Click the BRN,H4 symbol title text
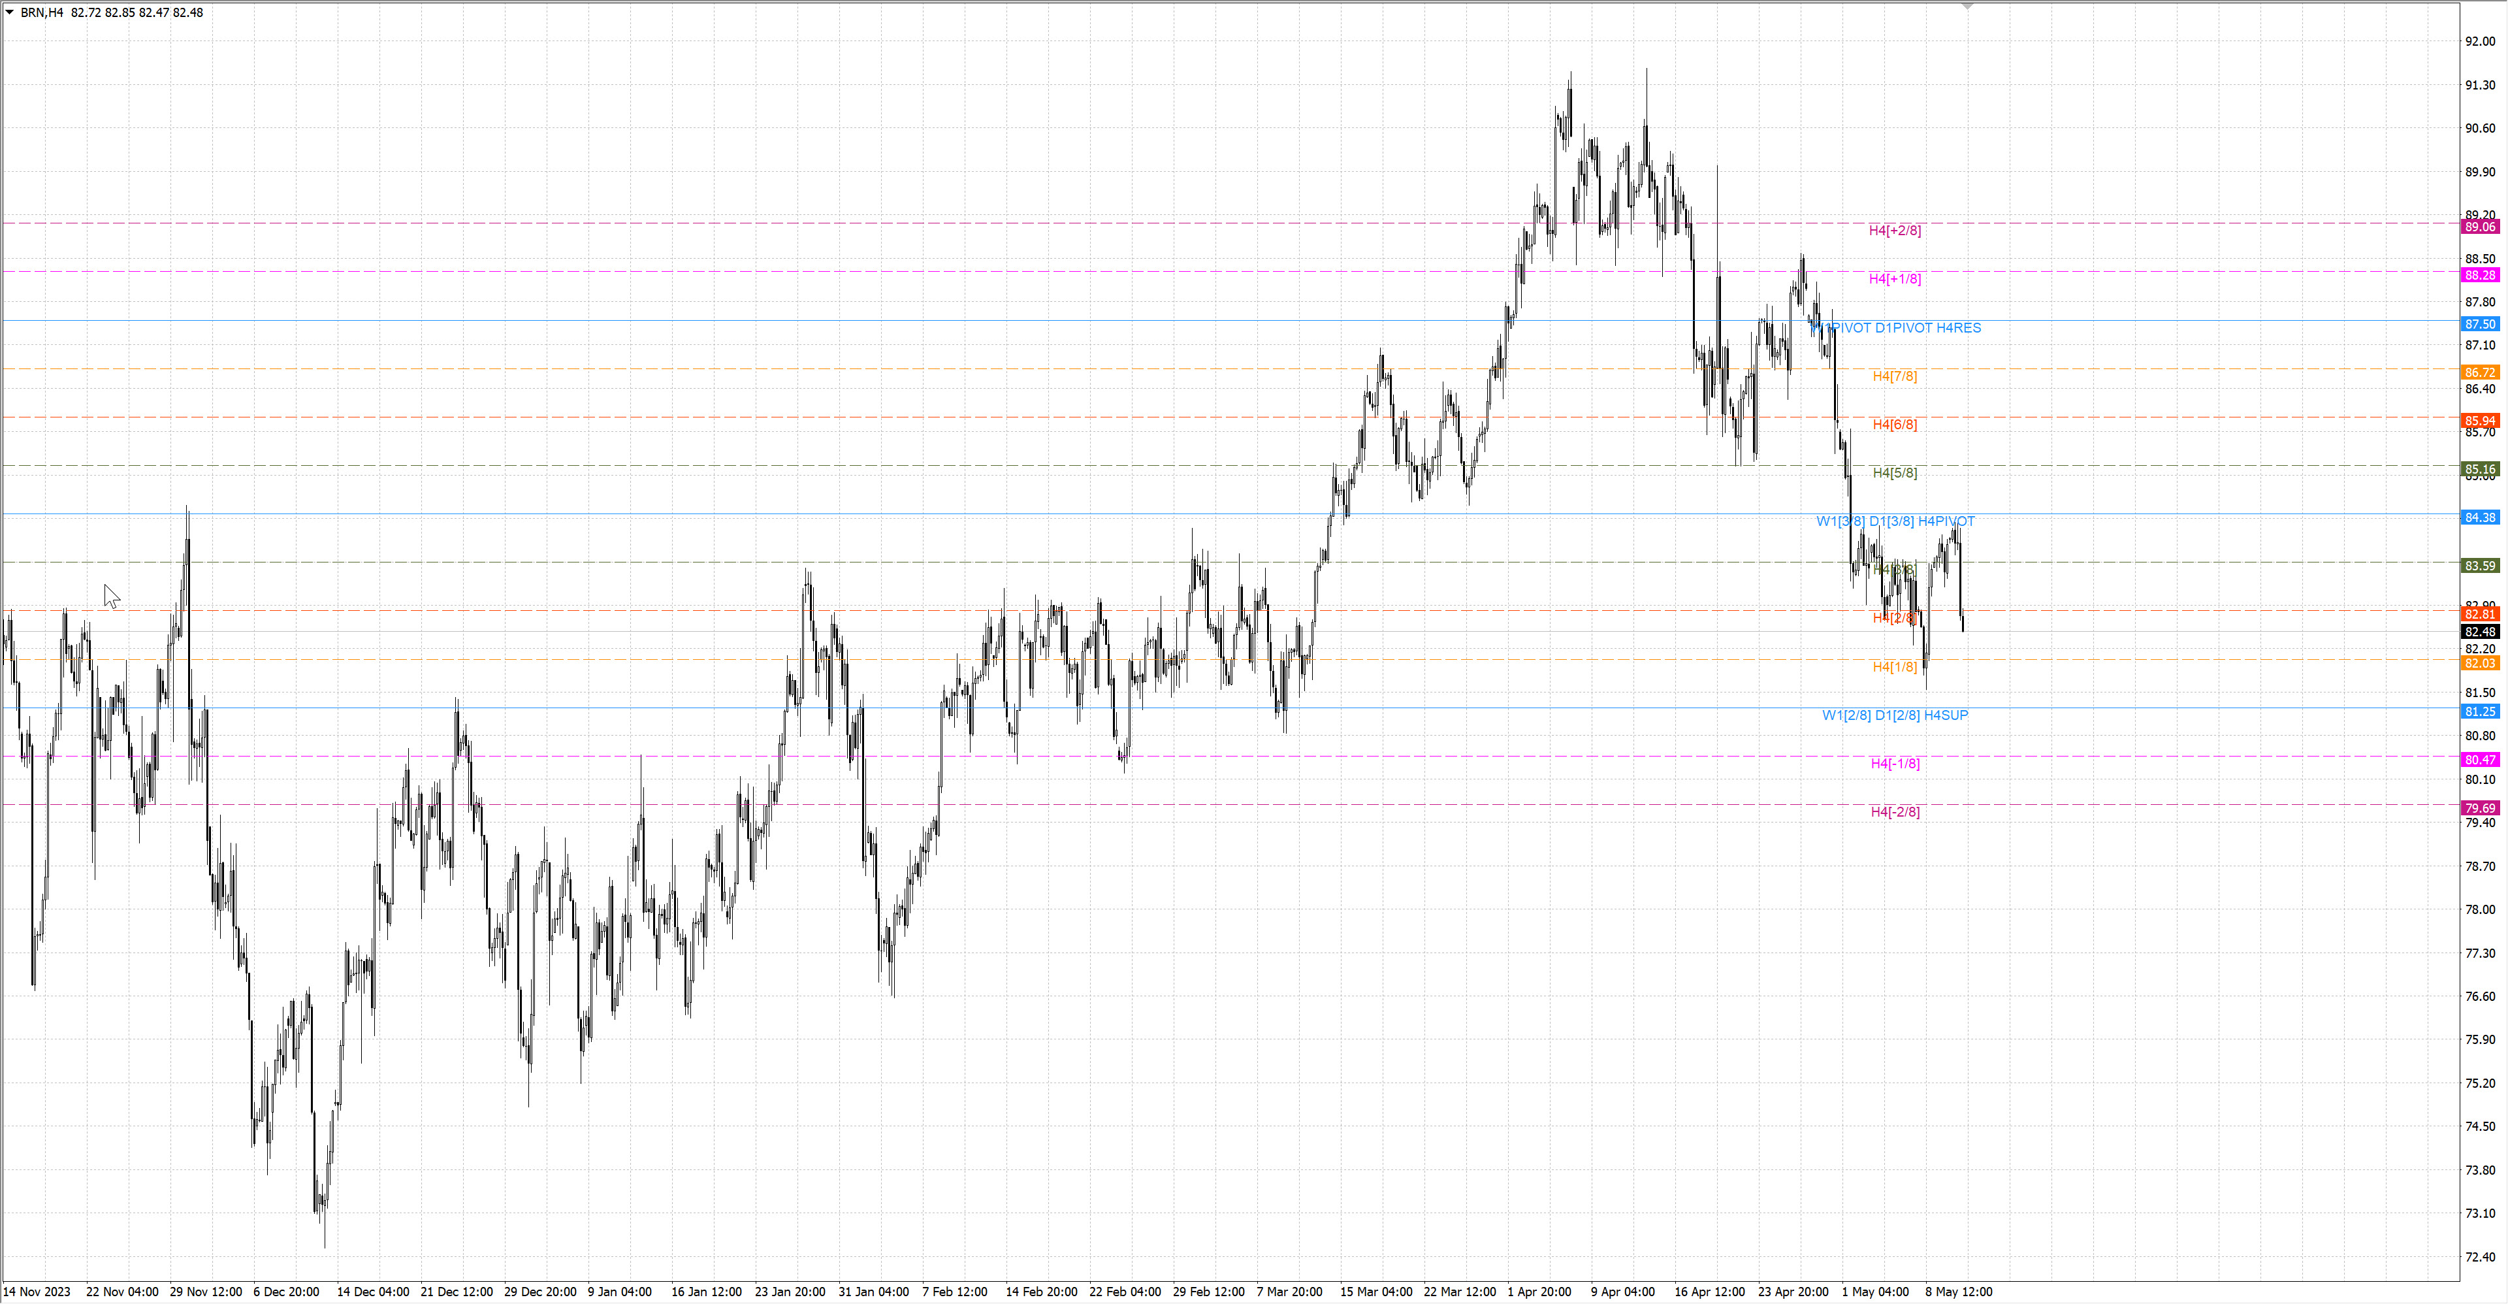The image size is (2508, 1304). point(42,12)
